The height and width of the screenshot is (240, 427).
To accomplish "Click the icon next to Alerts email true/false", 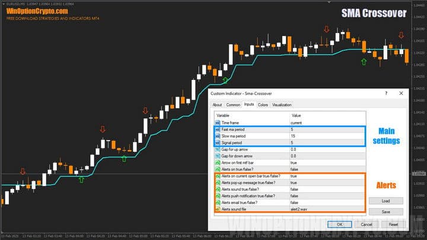I will point(217,202).
